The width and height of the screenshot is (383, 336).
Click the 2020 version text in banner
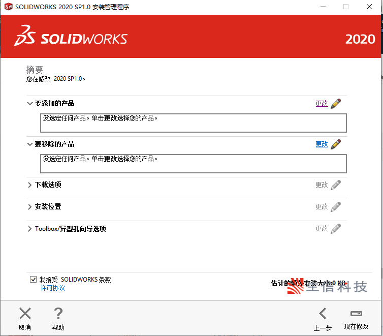click(360, 39)
